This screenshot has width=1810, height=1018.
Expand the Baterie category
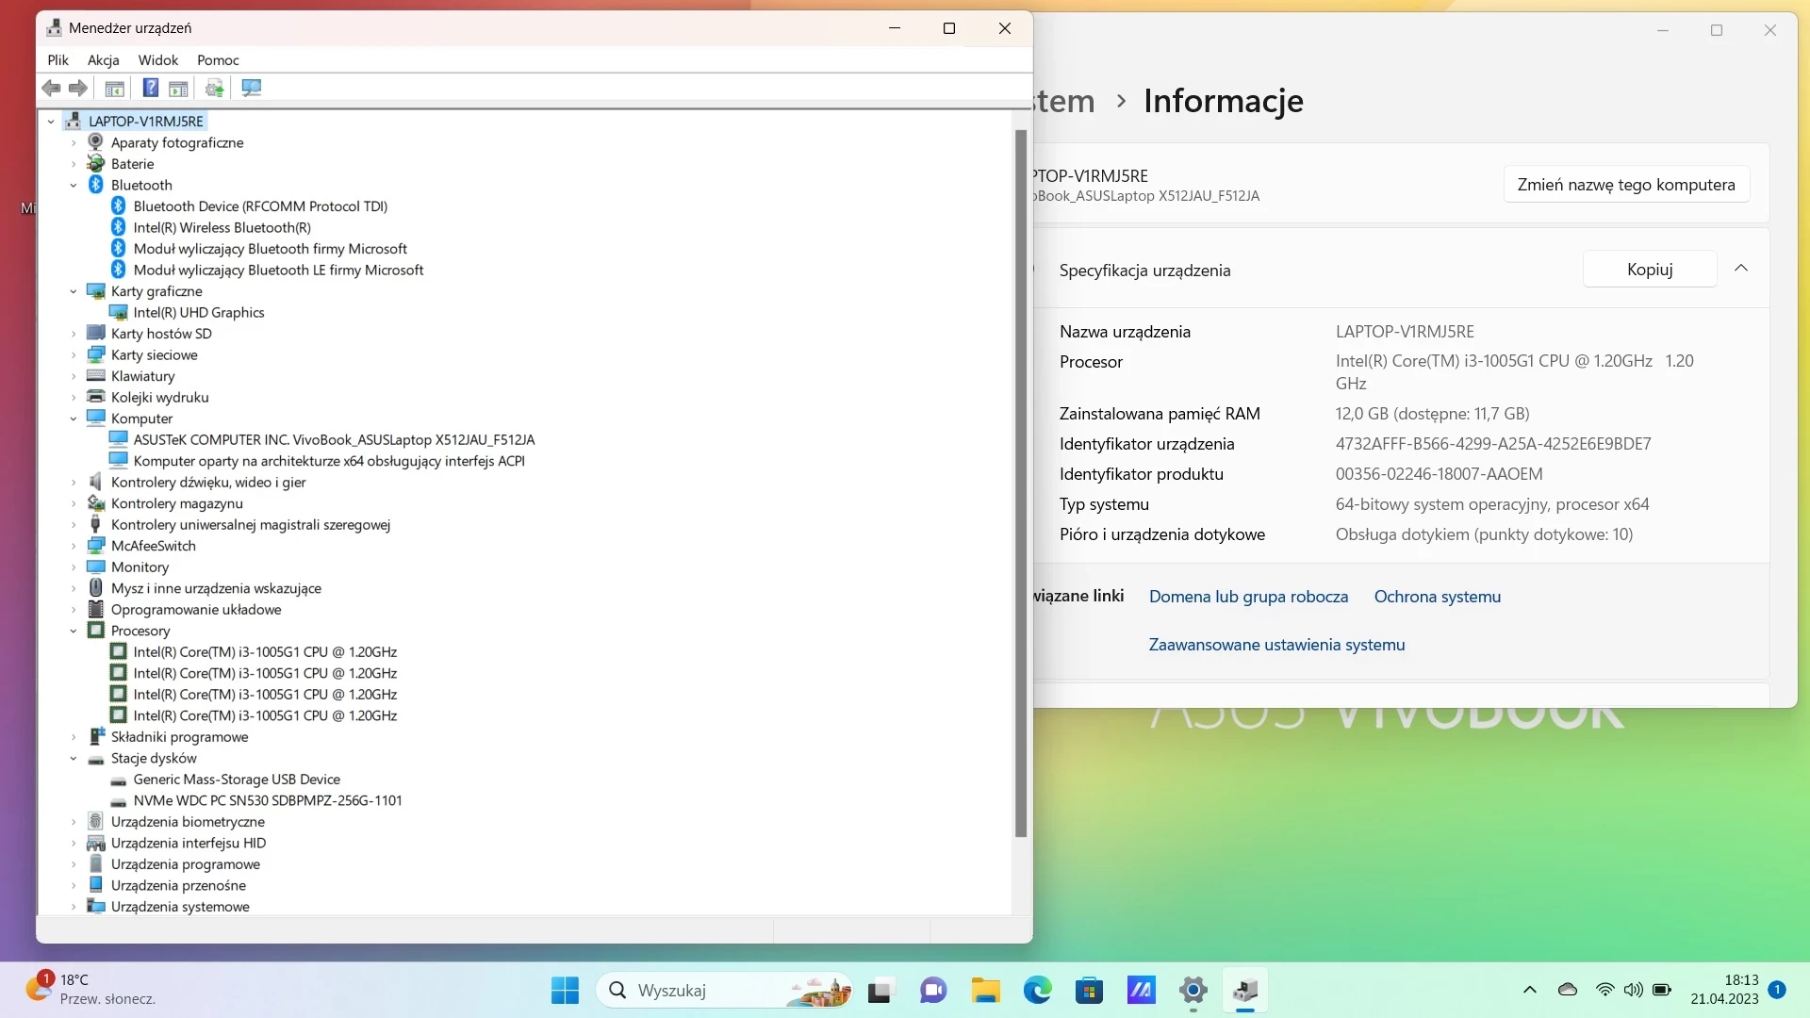click(74, 164)
